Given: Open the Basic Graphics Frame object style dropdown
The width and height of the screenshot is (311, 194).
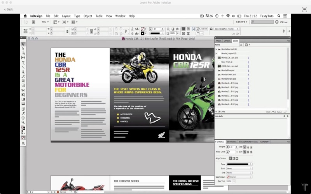Looking at the screenshot, I should pyautogui.click(x=227, y=29).
